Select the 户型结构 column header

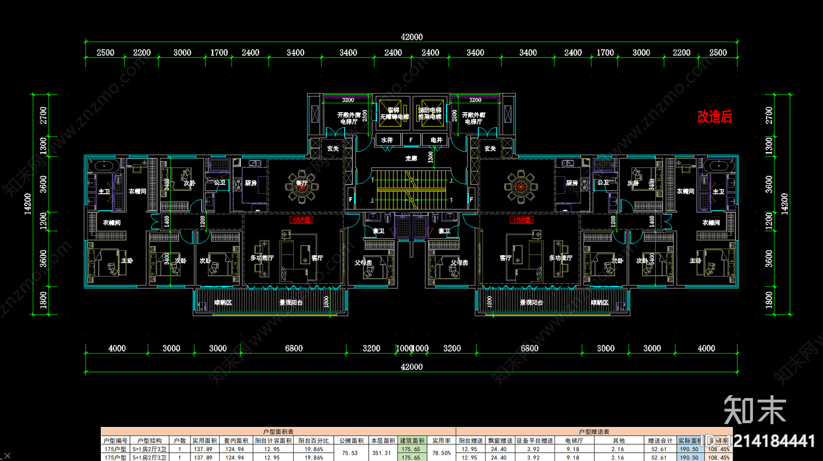tap(149, 440)
